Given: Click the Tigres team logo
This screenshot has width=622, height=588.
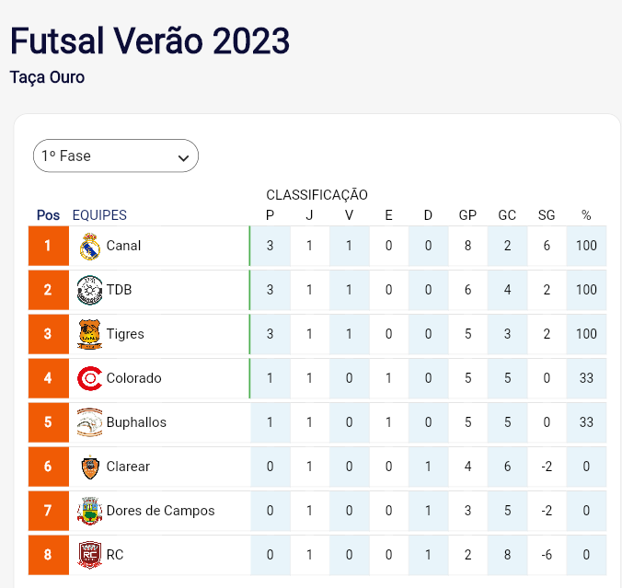Looking at the screenshot, I should [x=89, y=334].
